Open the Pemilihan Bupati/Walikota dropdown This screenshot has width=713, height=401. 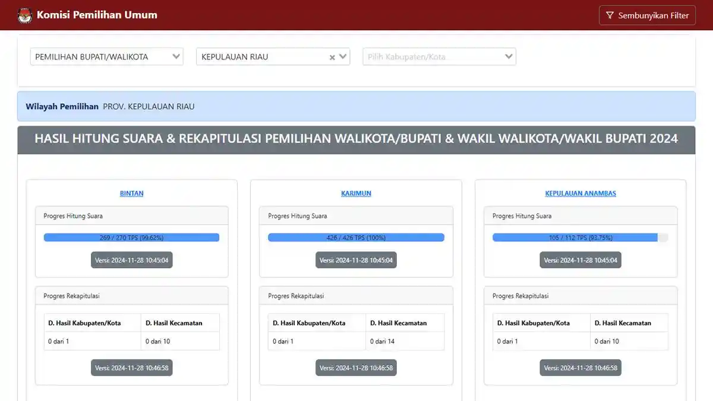[x=107, y=56]
